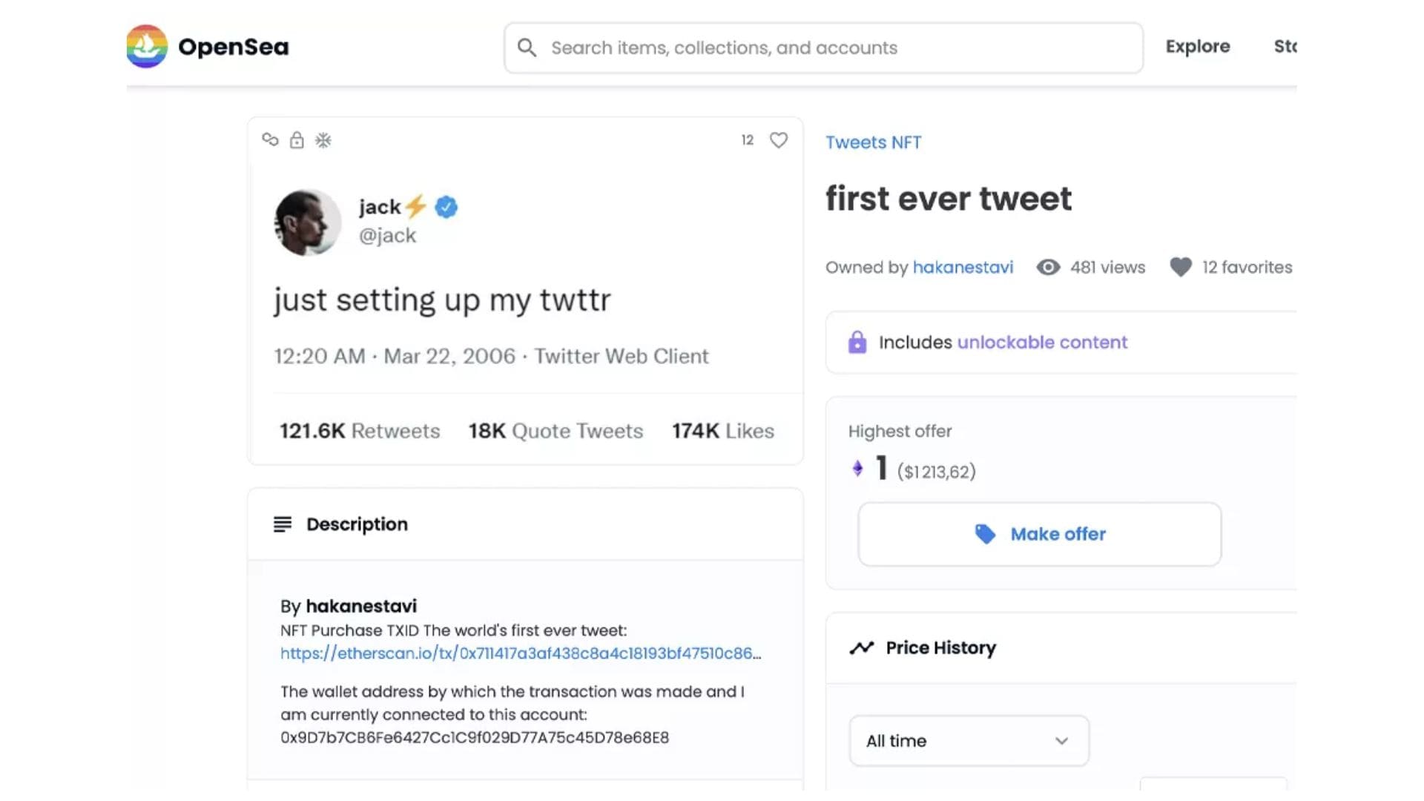The image size is (1424, 801).
Task: Click the filled heart by 12 favorites
Action: (x=1181, y=267)
